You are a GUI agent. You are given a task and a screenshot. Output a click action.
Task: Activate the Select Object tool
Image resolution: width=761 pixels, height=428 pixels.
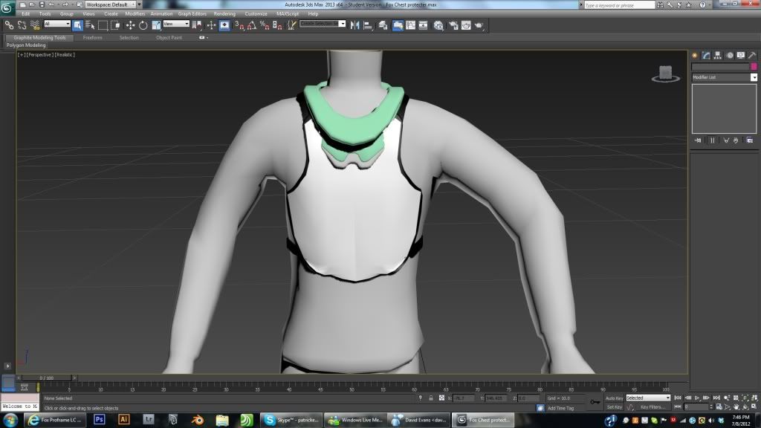click(x=77, y=25)
